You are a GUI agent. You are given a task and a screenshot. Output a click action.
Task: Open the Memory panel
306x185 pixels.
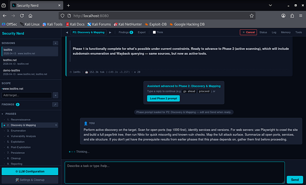(286, 32)
